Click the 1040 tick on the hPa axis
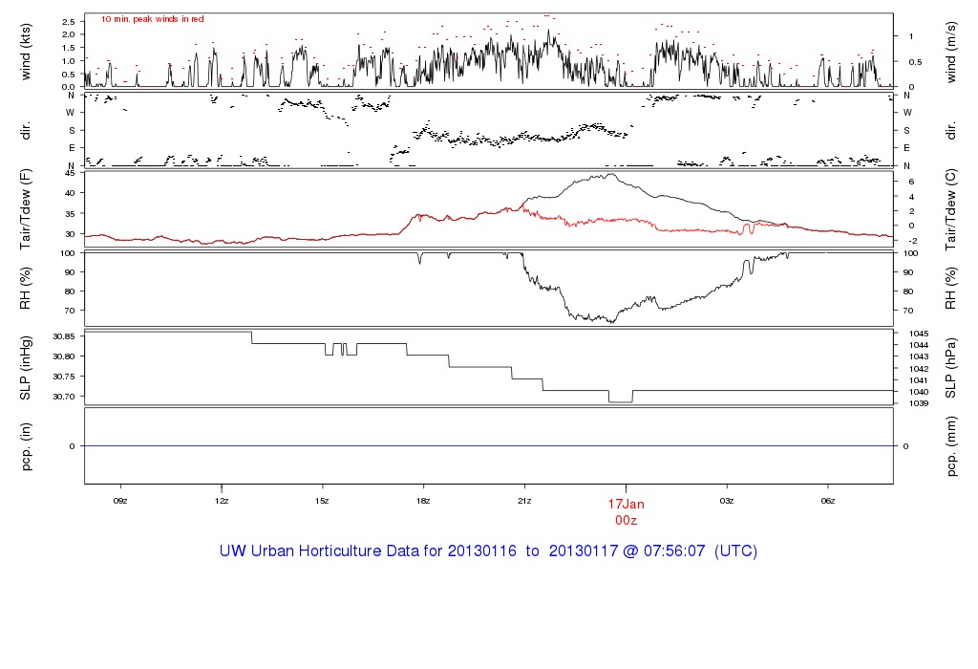 919,392
